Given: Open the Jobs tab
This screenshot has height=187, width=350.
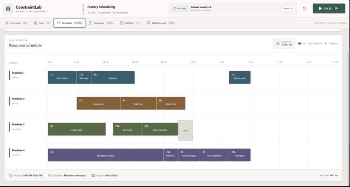Looking at the screenshot, I should 42,23.
